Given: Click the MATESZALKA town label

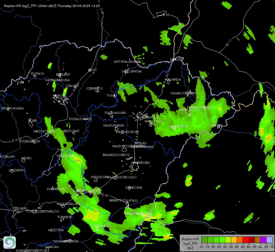Looking at the screenshot, I should pyautogui.click(x=188, y=110).
